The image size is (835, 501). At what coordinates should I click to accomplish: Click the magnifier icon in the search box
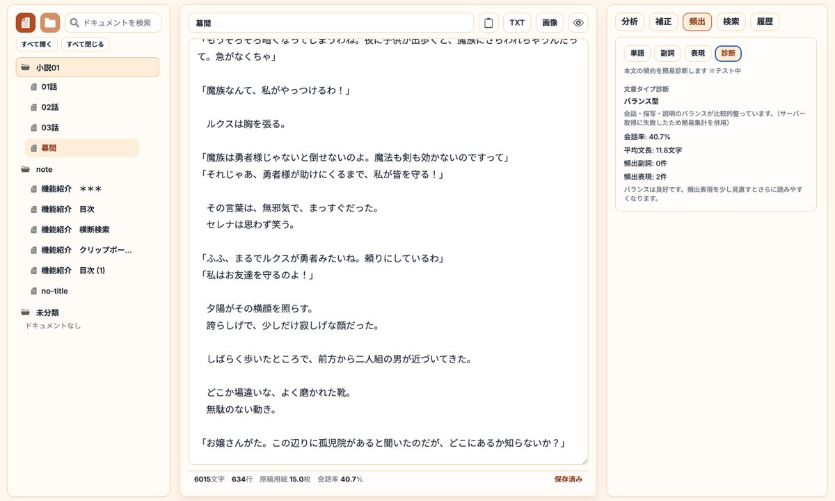click(76, 23)
